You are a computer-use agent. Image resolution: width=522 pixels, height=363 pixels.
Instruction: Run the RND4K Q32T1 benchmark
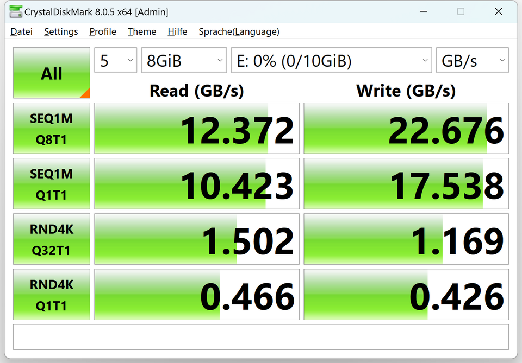(52, 239)
